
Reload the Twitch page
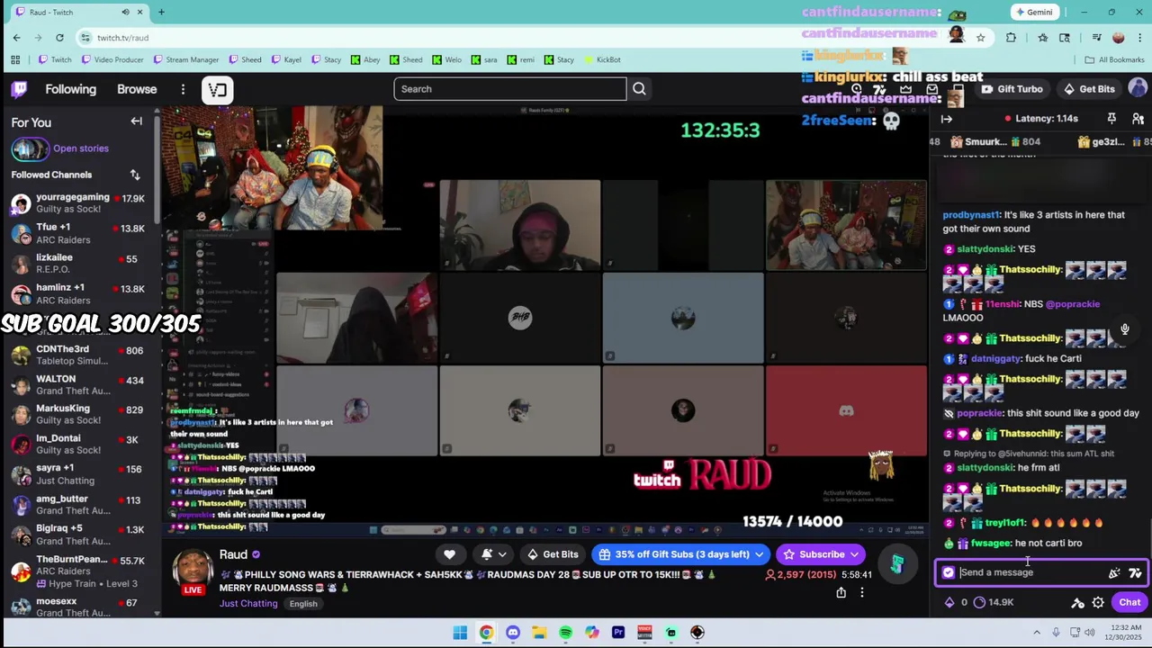59,37
